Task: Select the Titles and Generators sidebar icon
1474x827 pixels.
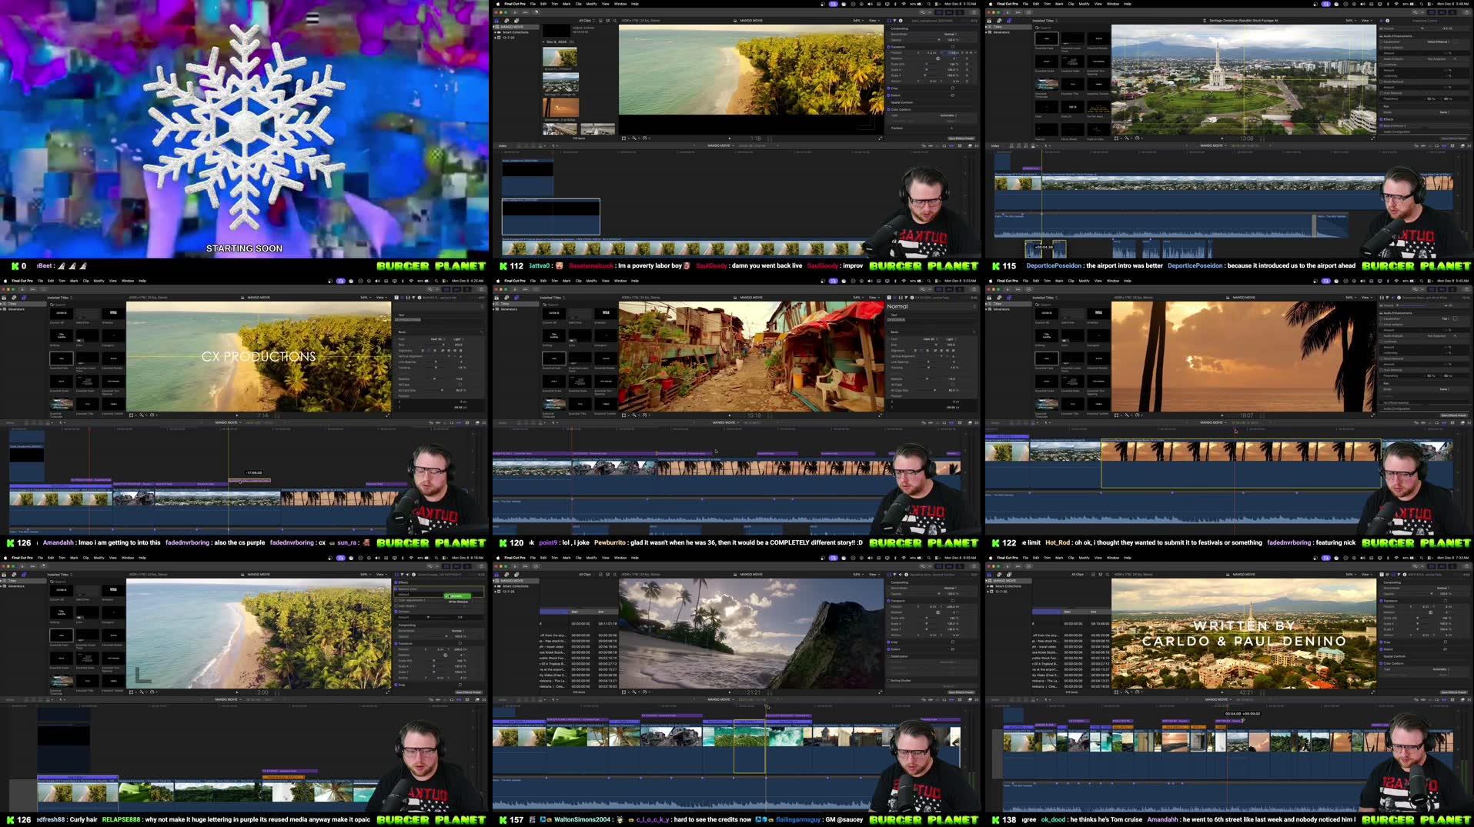Action: pos(515,21)
